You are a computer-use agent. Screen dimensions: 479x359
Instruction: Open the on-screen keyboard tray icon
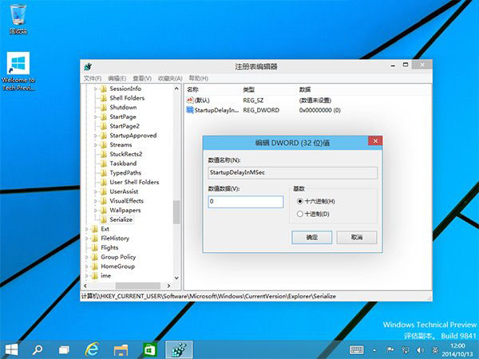(x=357, y=349)
